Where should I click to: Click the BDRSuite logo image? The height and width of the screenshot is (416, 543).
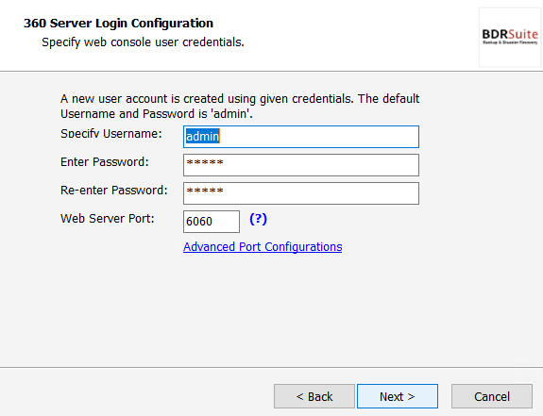[510, 37]
